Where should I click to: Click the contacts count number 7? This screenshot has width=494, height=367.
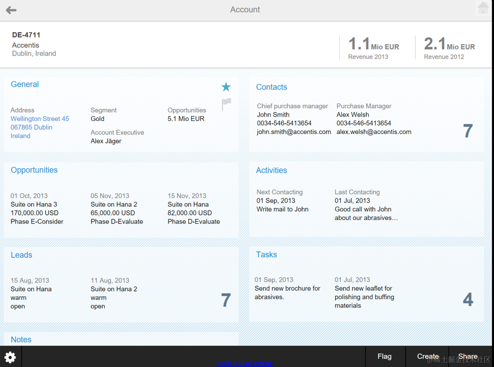coord(468,131)
